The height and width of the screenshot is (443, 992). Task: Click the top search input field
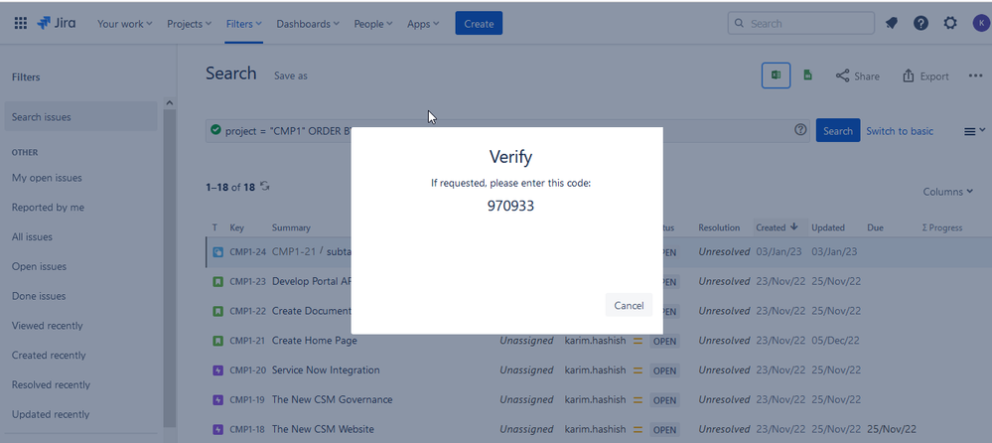point(800,24)
